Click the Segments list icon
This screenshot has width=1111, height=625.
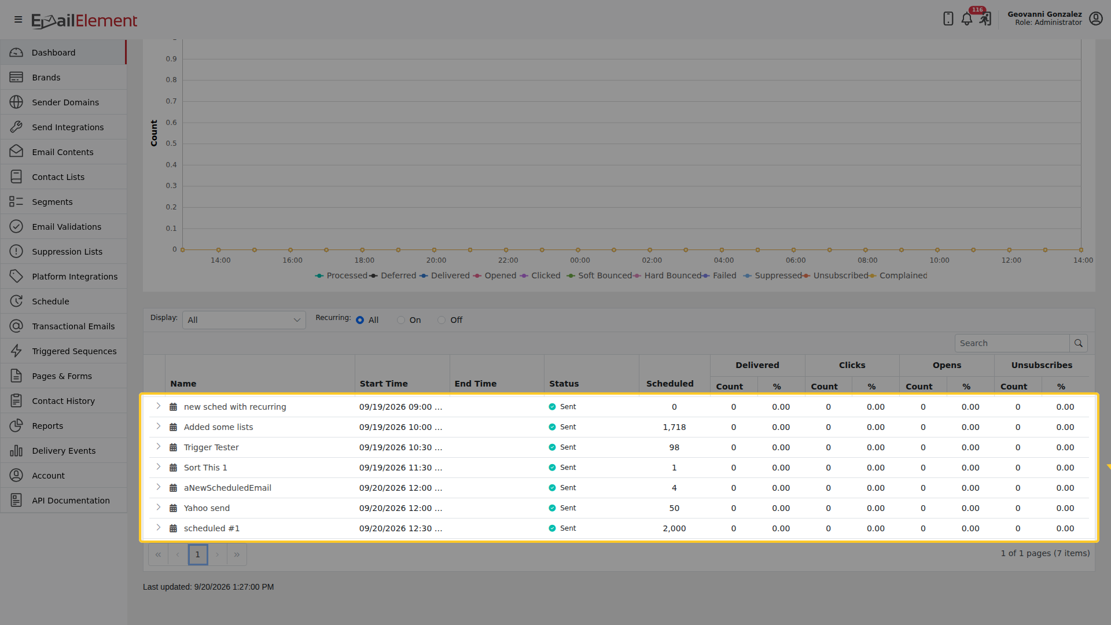tap(16, 201)
